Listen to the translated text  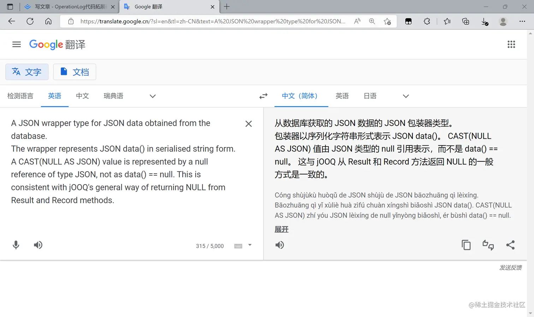point(280,245)
